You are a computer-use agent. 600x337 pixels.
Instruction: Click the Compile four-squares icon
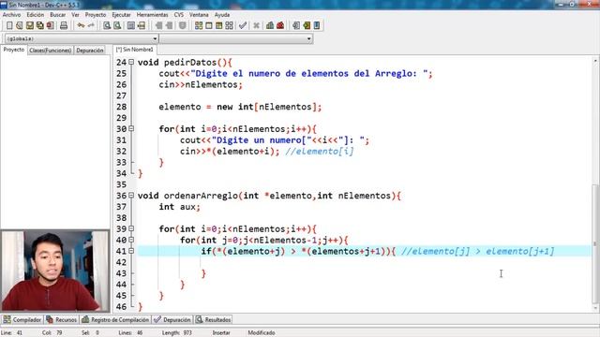(199, 25)
